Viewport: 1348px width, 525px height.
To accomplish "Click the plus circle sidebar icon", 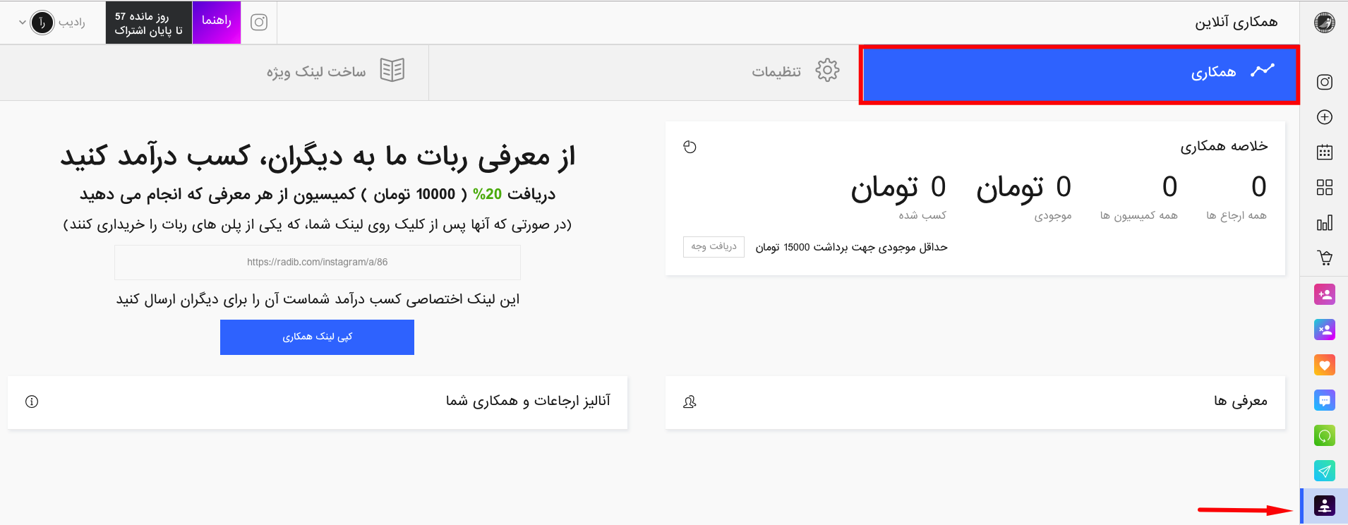I will pyautogui.click(x=1325, y=117).
